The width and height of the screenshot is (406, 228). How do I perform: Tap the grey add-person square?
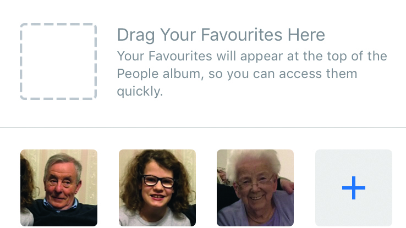353,188
